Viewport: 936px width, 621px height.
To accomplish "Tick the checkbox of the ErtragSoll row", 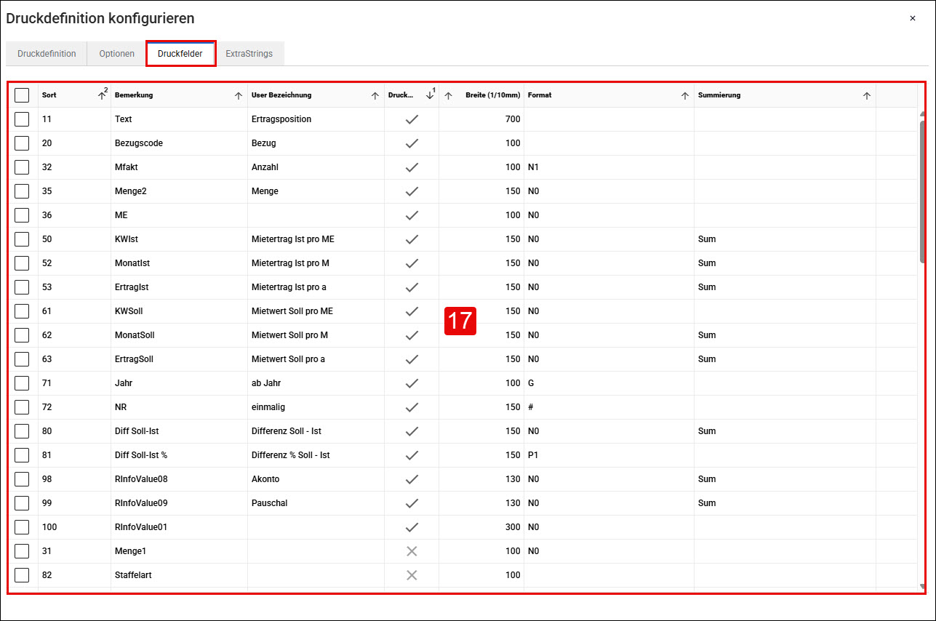I will 22,359.
